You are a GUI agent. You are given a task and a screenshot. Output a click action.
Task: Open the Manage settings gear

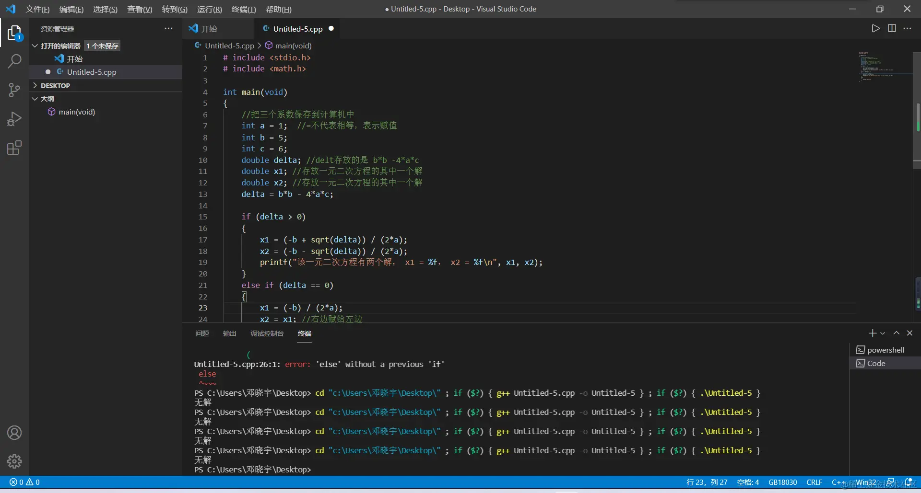[14, 461]
